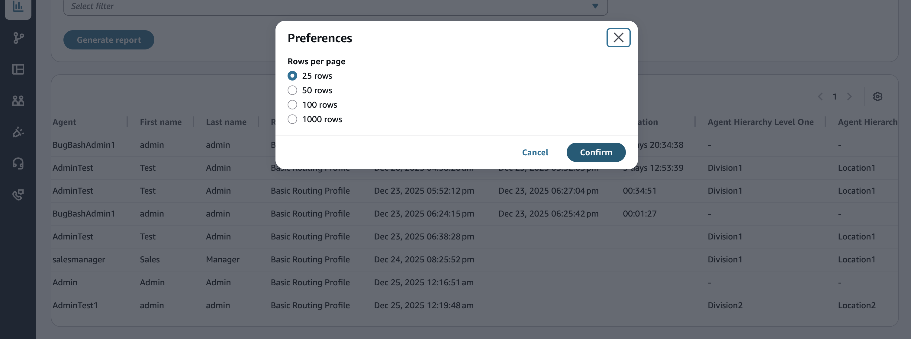
Task: Click the phone with chat sidebar icon
Action: (18, 195)
